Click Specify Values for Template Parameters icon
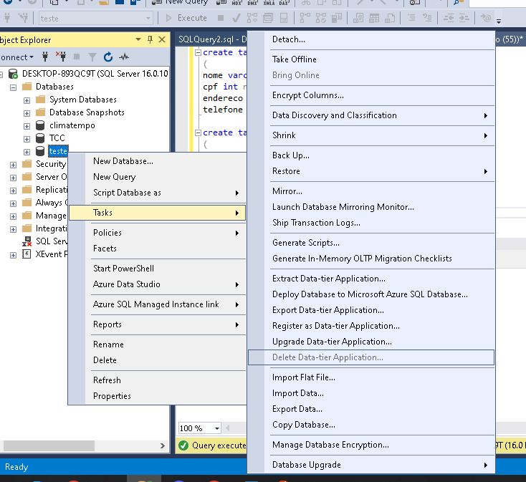 pyautogui.click(x=485, y=18)
